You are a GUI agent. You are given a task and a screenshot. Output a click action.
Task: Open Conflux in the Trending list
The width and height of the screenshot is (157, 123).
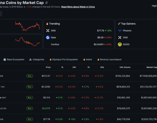55,44
